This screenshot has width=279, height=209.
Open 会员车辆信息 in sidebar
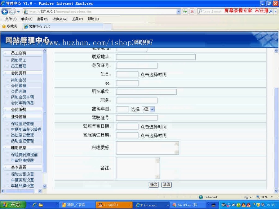pyautogui.click(x=22, y=103)
